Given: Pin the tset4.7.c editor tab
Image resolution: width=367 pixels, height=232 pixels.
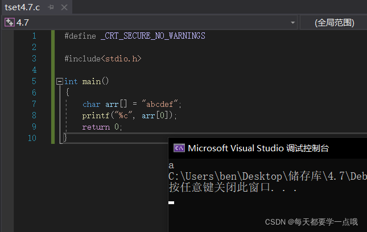Looking at the screenshot, I should [x=51, y=7].
